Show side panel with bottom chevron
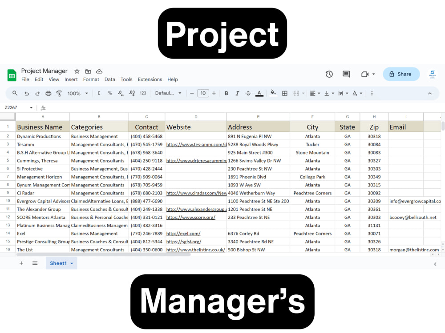Viewport: 445px width, 333px height. 435,264
